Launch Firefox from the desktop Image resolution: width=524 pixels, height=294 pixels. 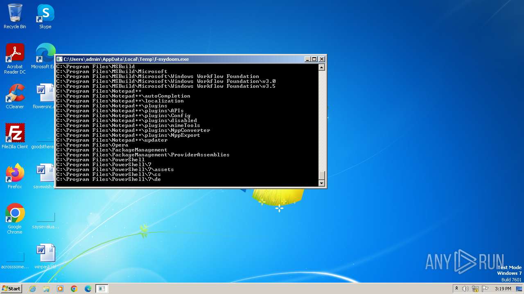click(x=15, y=176)
